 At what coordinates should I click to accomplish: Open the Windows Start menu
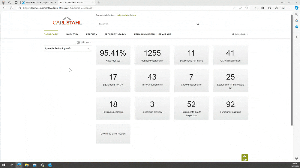[x=4, y=165]
